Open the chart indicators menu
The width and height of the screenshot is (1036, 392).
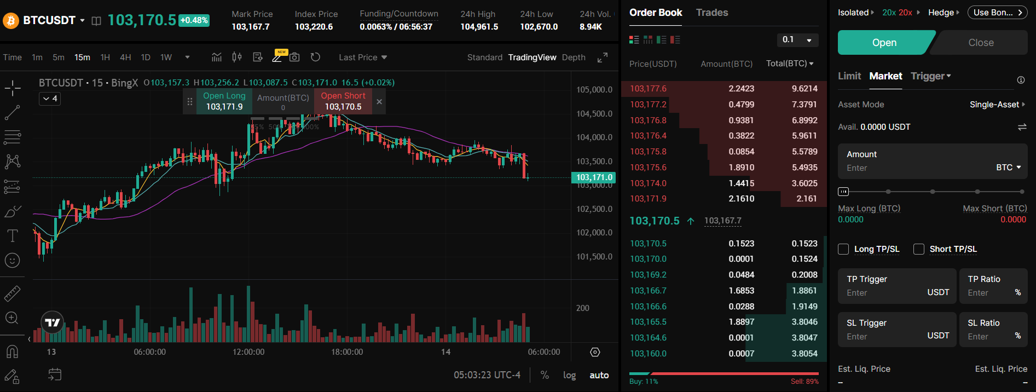coord(217,57)
